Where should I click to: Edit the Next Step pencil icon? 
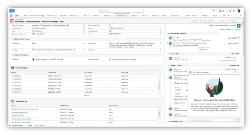[x=84, y=50]
